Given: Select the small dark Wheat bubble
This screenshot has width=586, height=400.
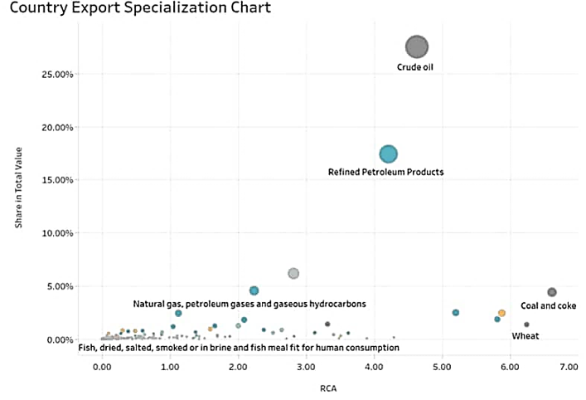Looking at the screenshot, I should [526, 324].
